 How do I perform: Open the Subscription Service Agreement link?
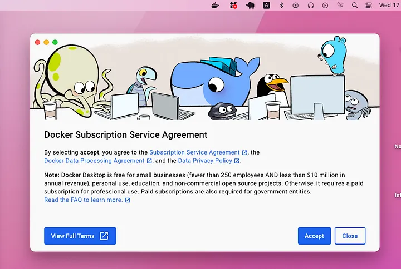[194, 152]
